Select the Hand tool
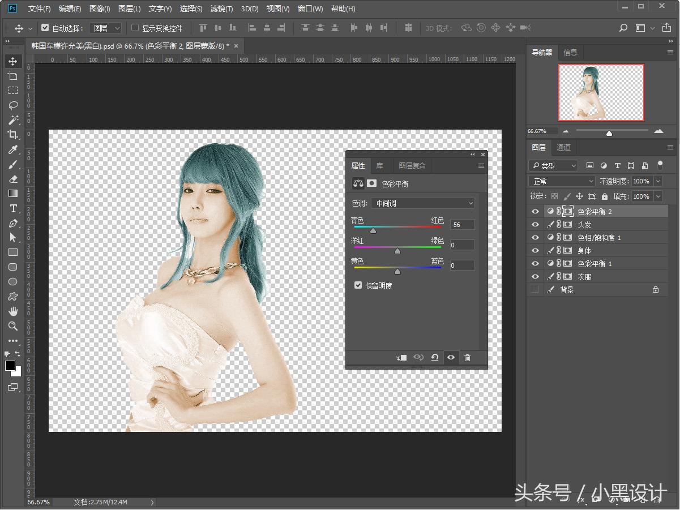This screenshot has width=680, height=510. pos(12,311)
